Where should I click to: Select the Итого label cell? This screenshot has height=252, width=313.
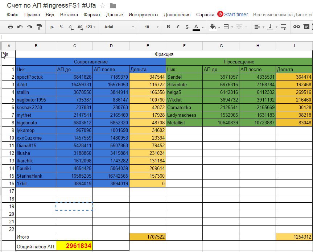click(x=36, y=237)
